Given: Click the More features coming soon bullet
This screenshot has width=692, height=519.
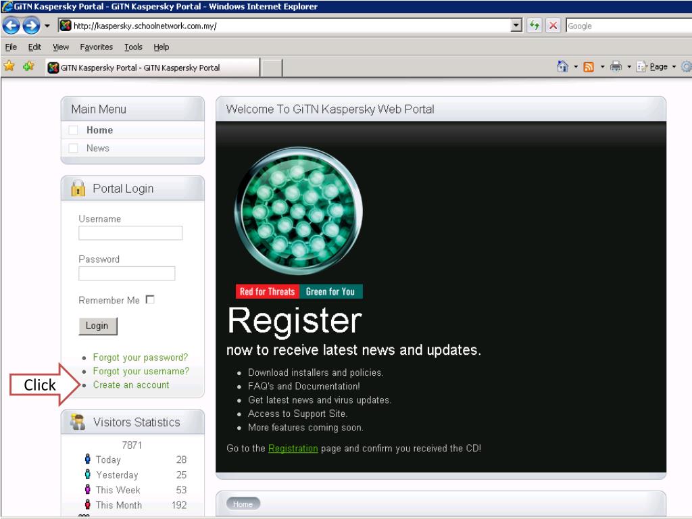Looking at the screenshot, I should coord(306,427).
